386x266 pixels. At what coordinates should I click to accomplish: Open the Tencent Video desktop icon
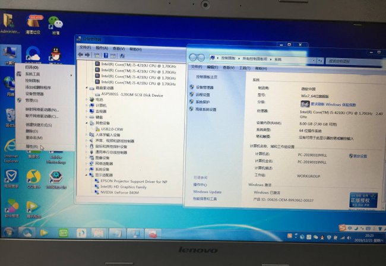[34, 209]
